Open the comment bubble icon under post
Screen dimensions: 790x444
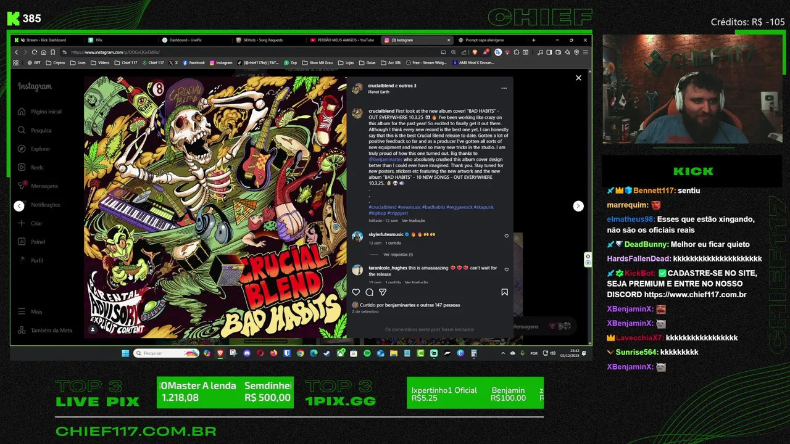click(369, 292)
